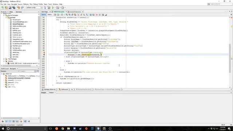The width and height of the screenshot is (233, 131).
Task: Open Chrome from the taskbar
Action: click(x=63, y=128)
